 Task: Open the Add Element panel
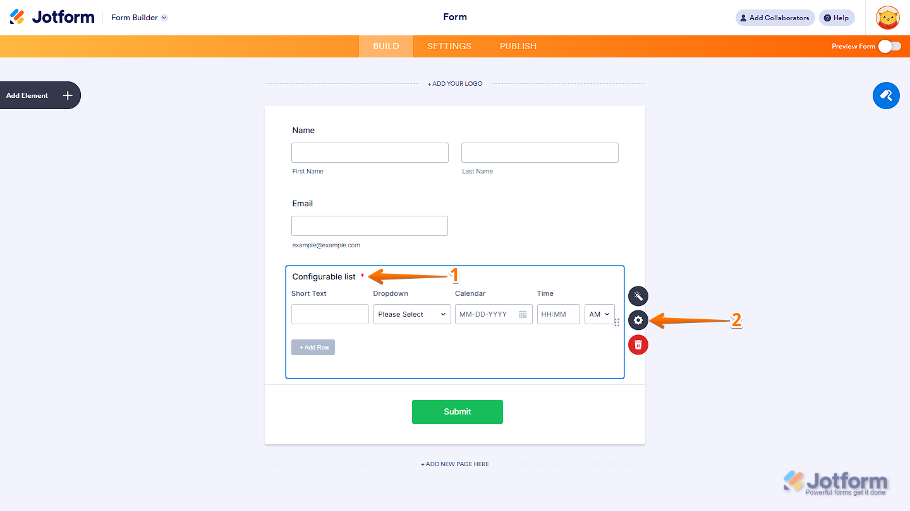[39, 95]
